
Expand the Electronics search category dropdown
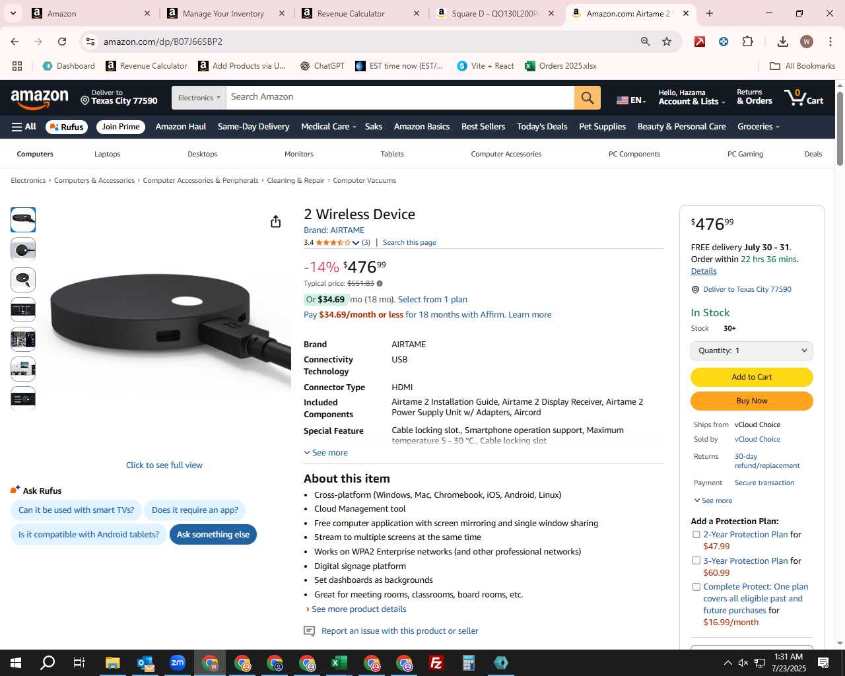point(199,98)
